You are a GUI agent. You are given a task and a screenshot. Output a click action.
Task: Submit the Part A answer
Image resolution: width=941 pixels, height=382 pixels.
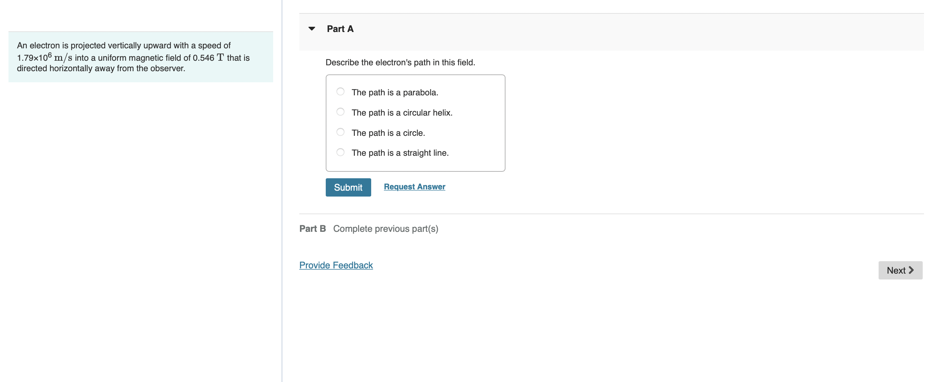tap(348, 187)
